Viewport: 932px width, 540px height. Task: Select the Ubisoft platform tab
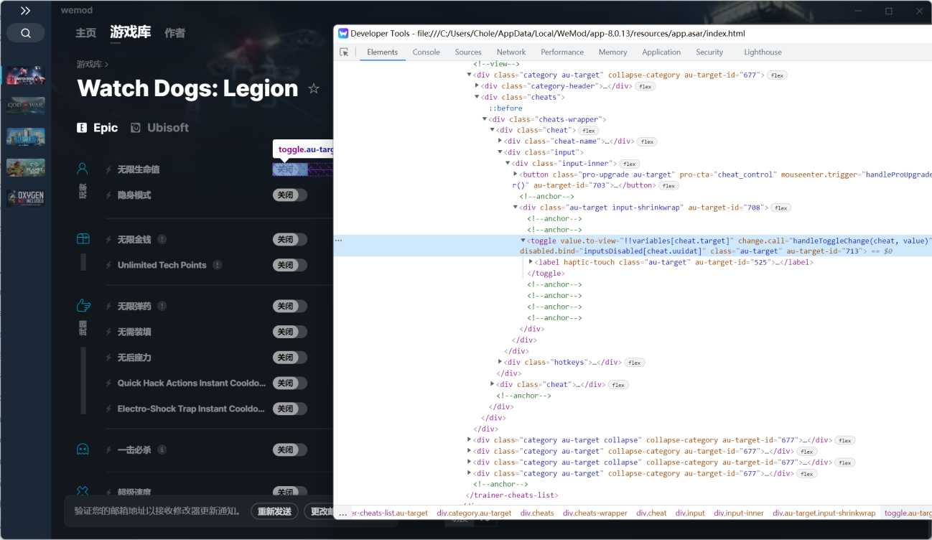tap(159, 128)
